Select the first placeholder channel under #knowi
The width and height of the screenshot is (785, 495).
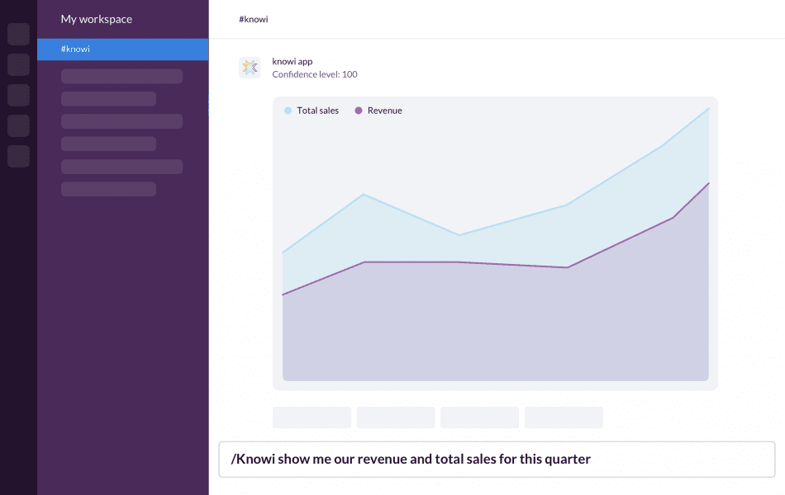(121, 76)
